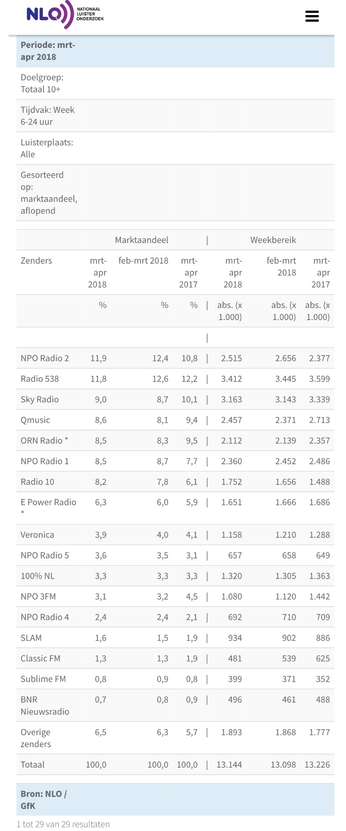This screenshot has width=346, height=831.
Task: Click the Veronica station name
Action: click(37, 535)
